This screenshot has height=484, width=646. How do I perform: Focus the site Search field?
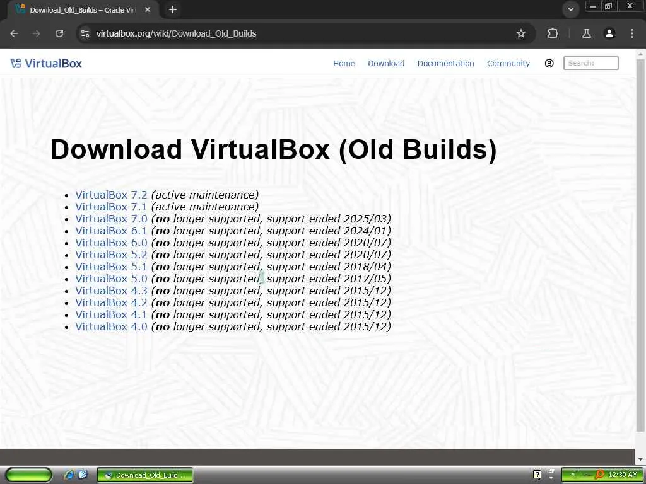pos(590,63)
